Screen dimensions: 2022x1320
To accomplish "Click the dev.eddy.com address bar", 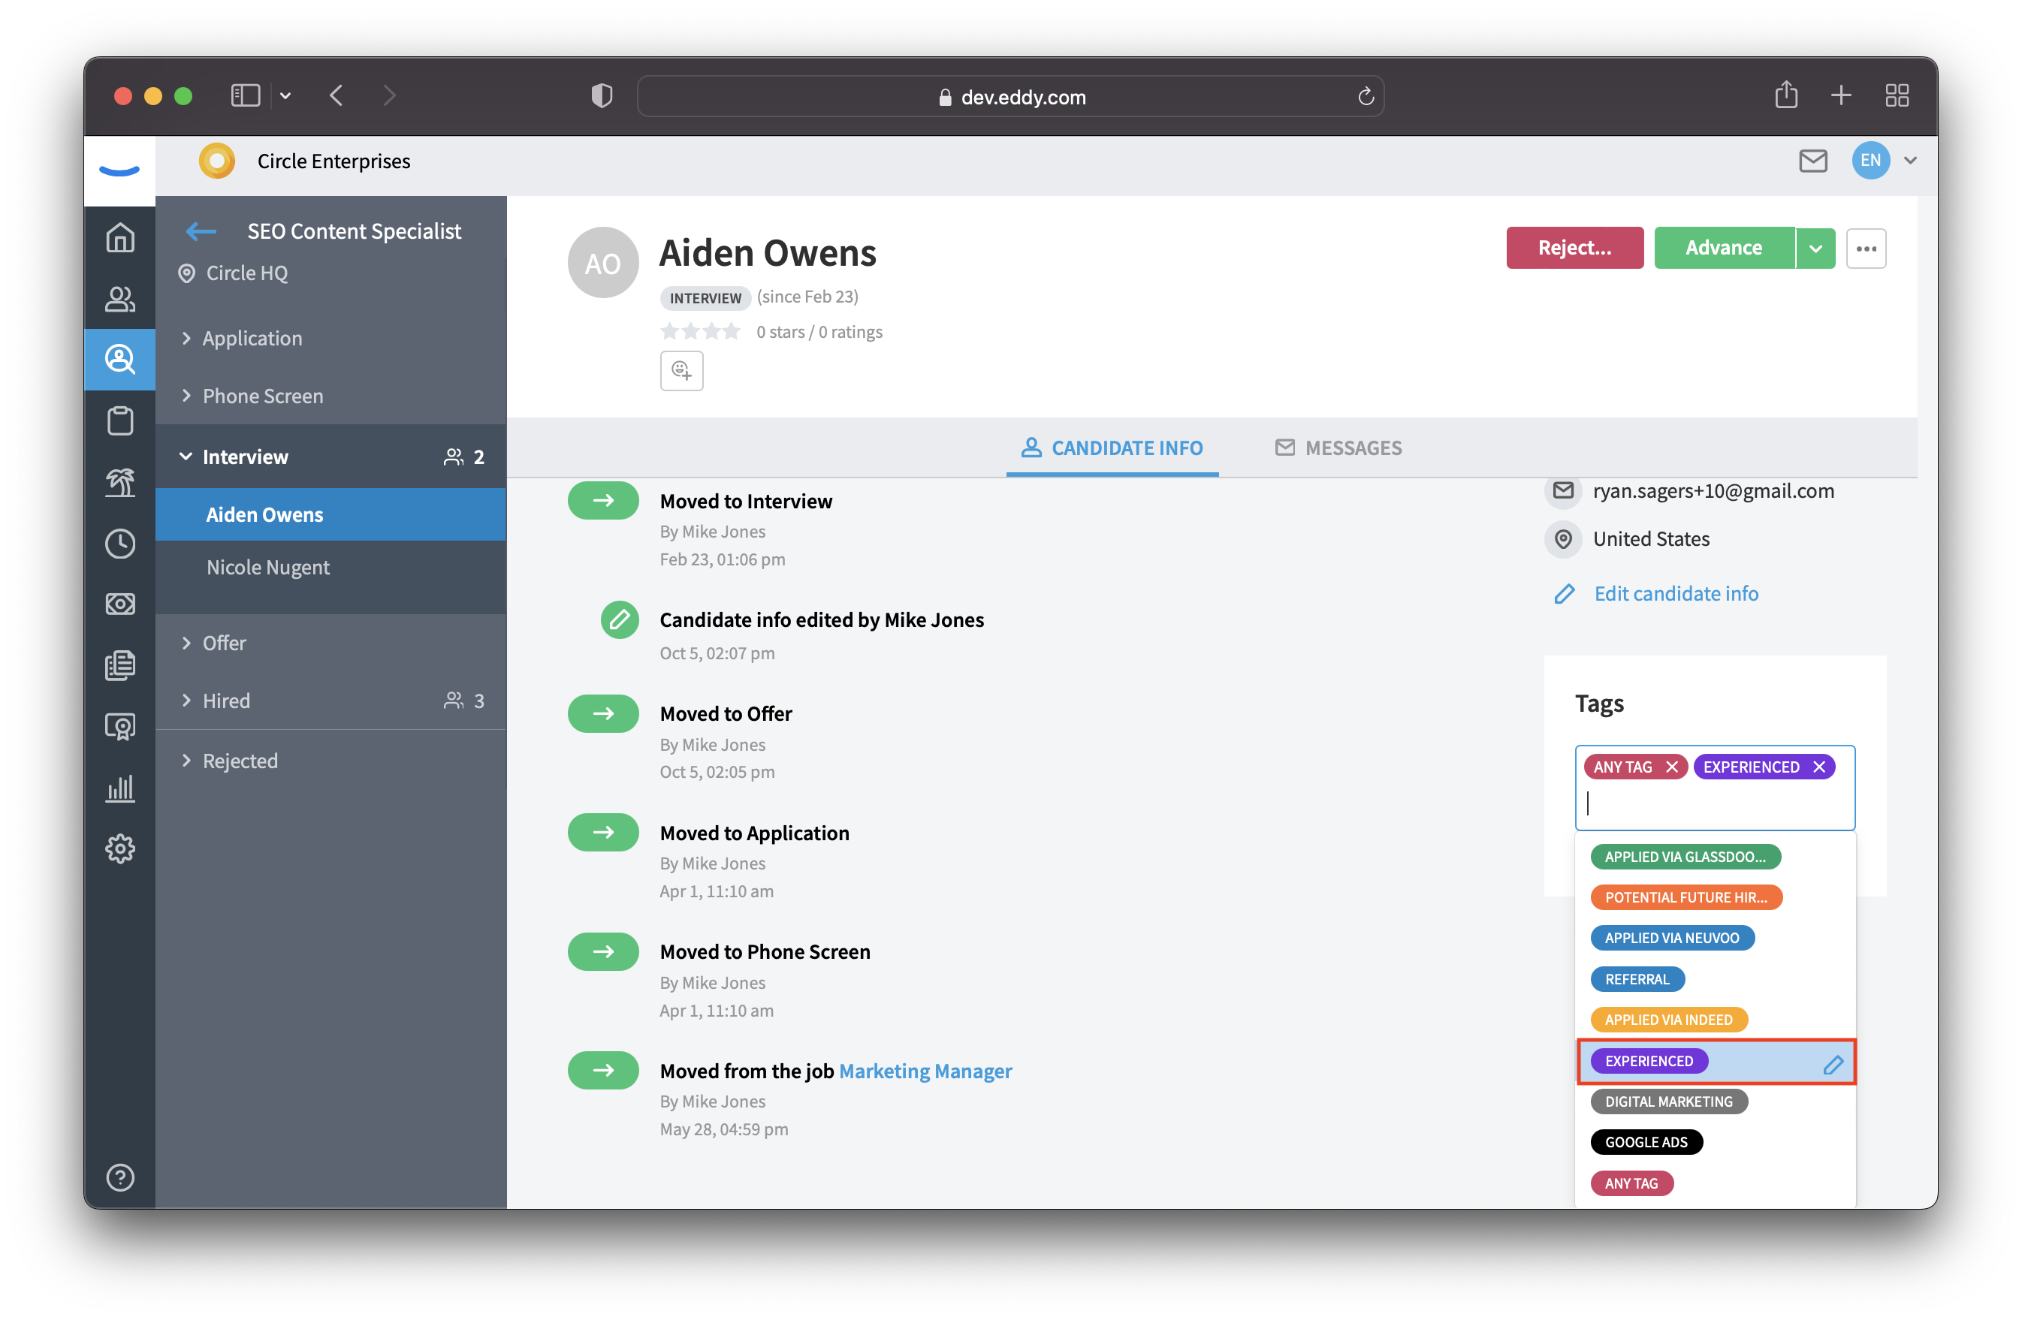I will 1010,96.
